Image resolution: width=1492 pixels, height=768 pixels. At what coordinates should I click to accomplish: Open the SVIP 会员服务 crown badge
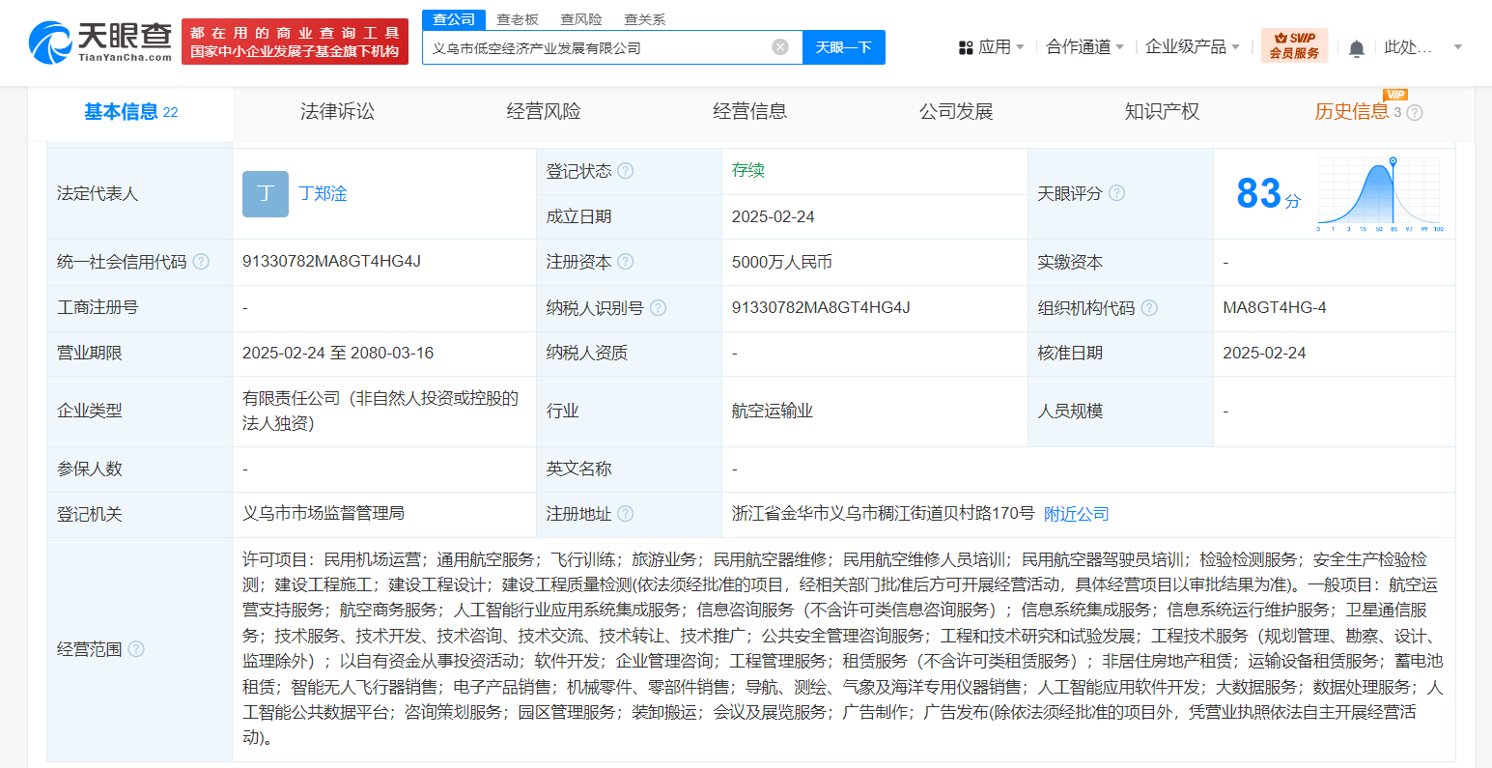pyautogui.click(x=1294, y=44)
